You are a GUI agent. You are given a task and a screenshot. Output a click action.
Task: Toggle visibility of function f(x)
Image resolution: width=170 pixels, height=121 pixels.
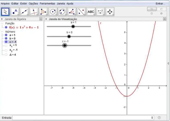(6, 27)
